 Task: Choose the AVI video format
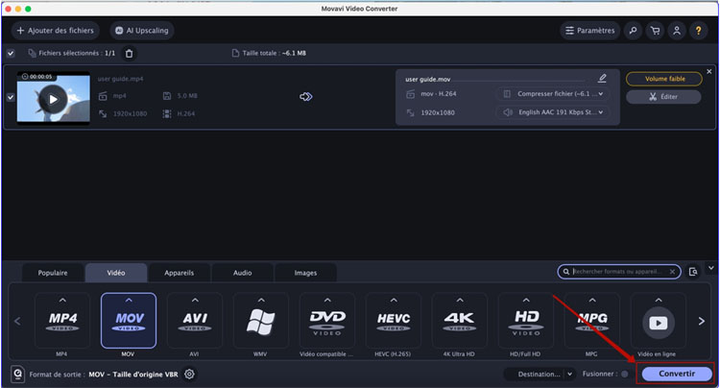(x=194, y=321)
